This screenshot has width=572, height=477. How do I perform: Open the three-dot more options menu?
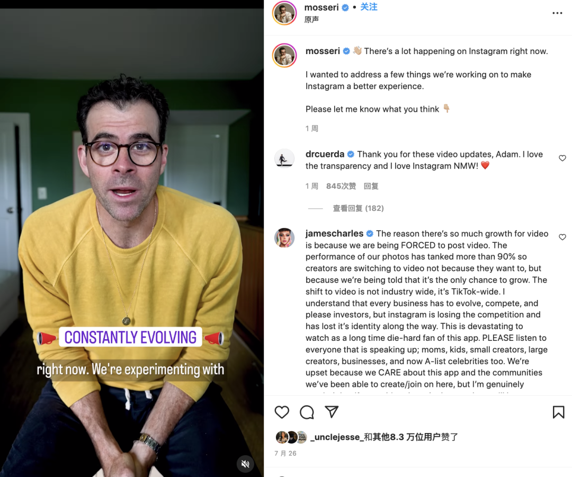tap(557, 13)
